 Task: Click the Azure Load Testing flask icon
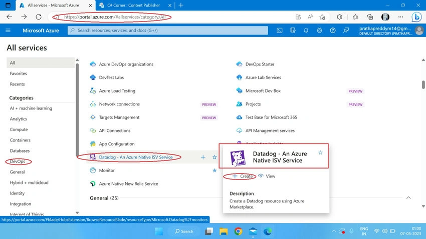93,91
